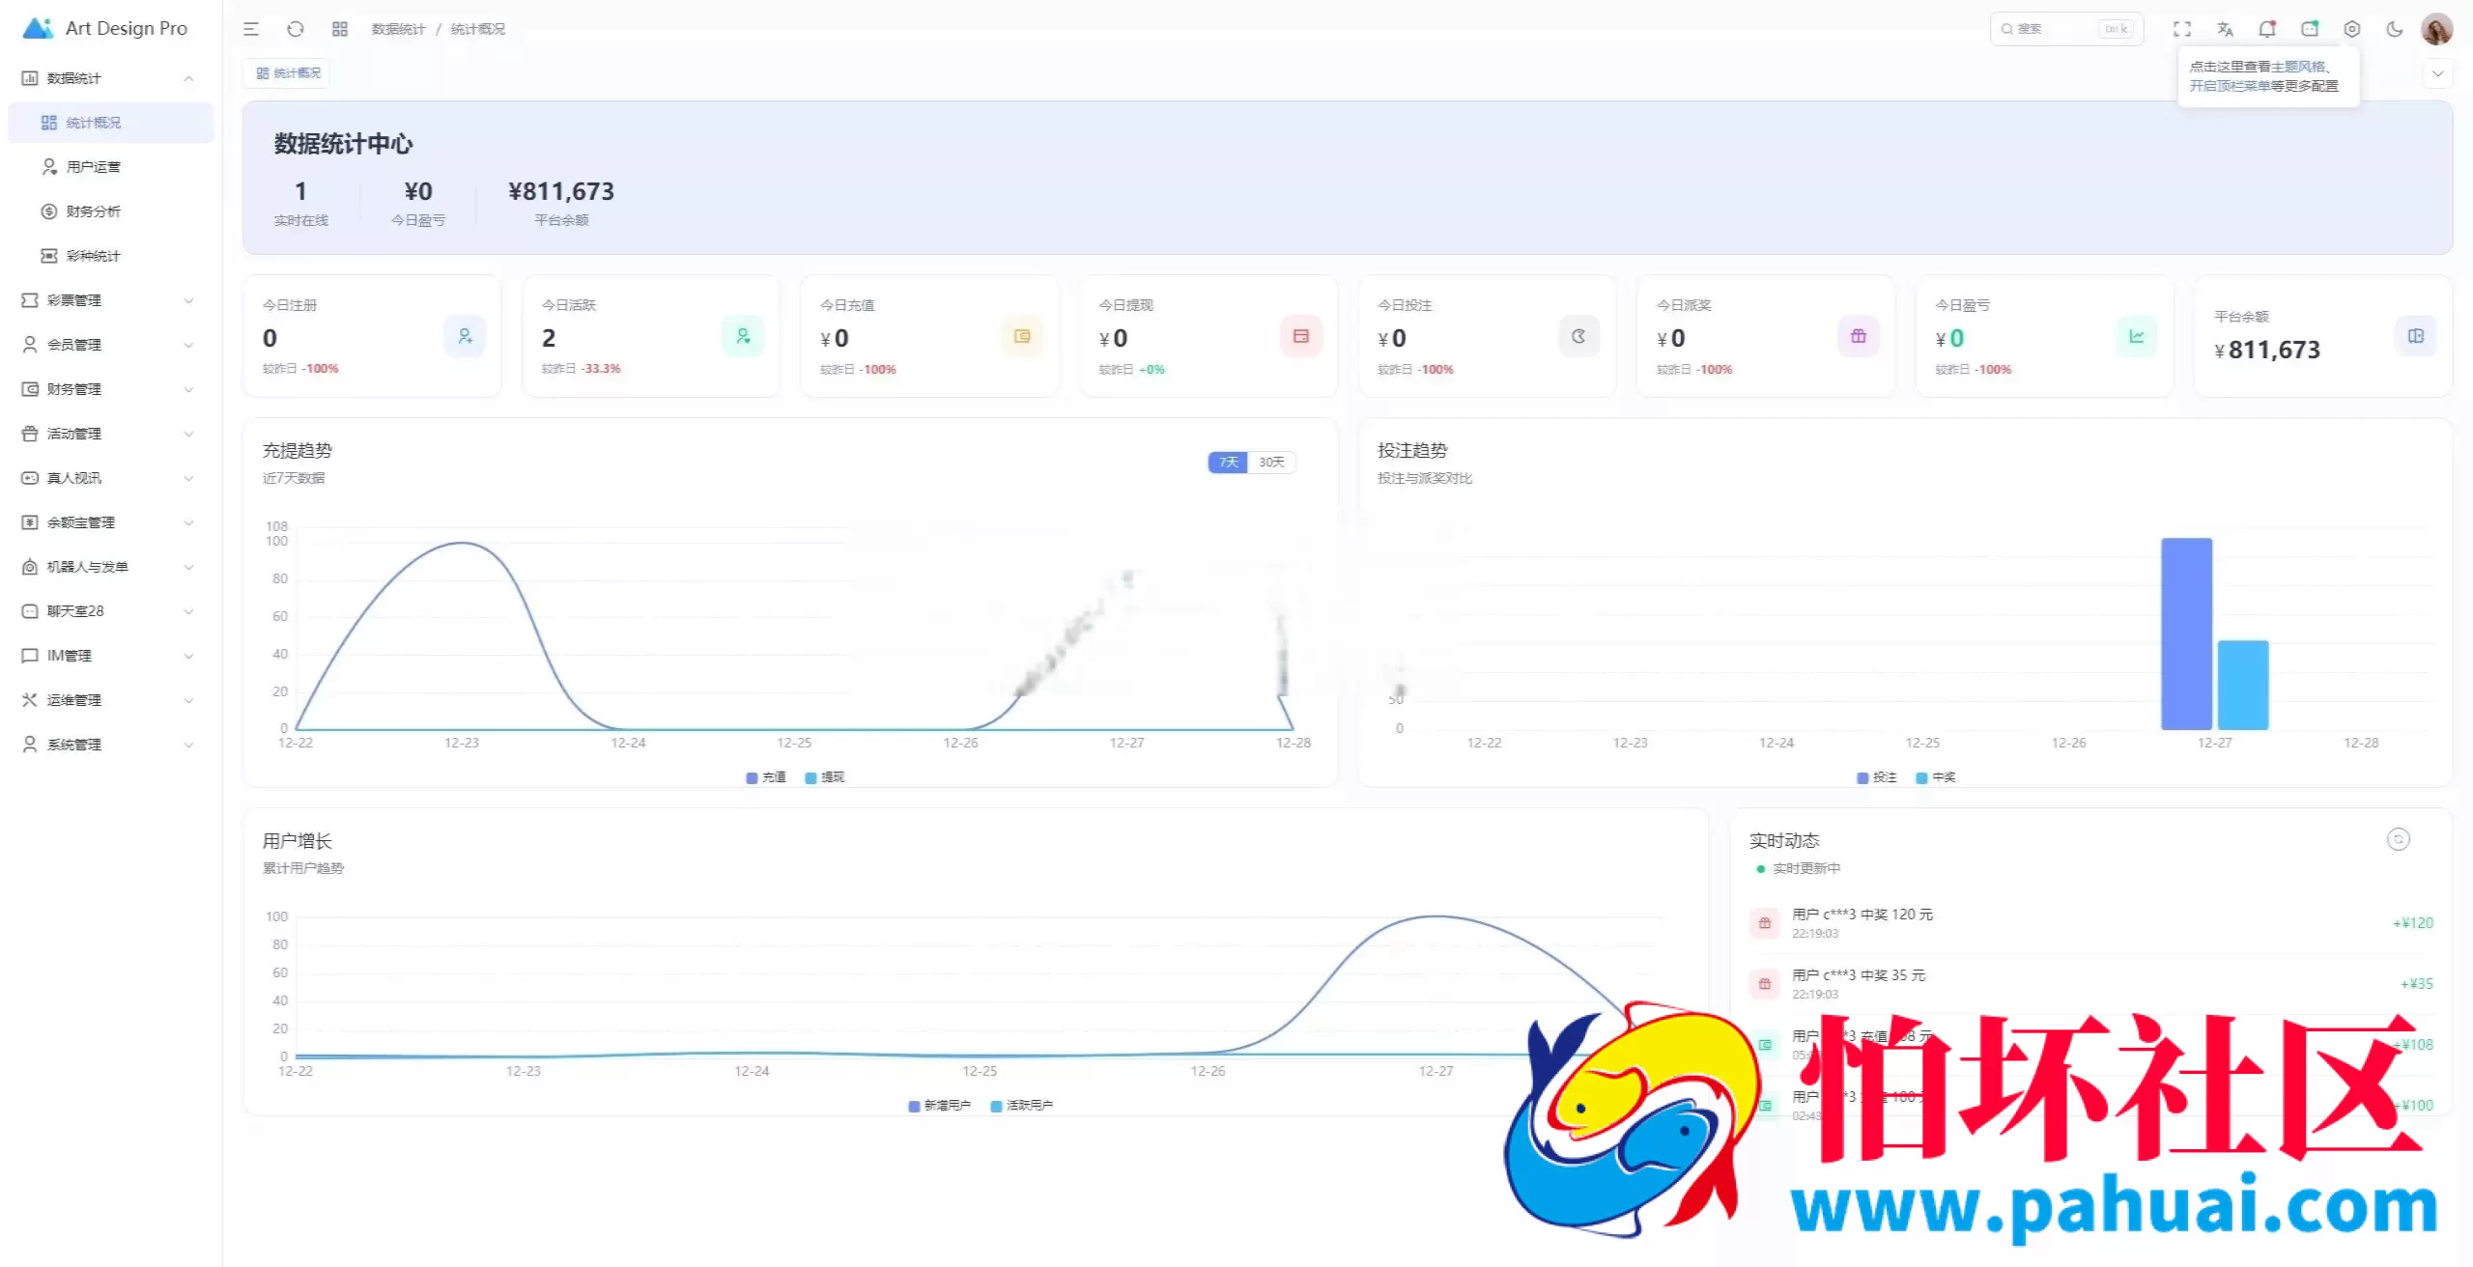This screenshot has height=1267, width=2473.
Task: Open the quick entry grid icon
Action: (x=340, y=29)
